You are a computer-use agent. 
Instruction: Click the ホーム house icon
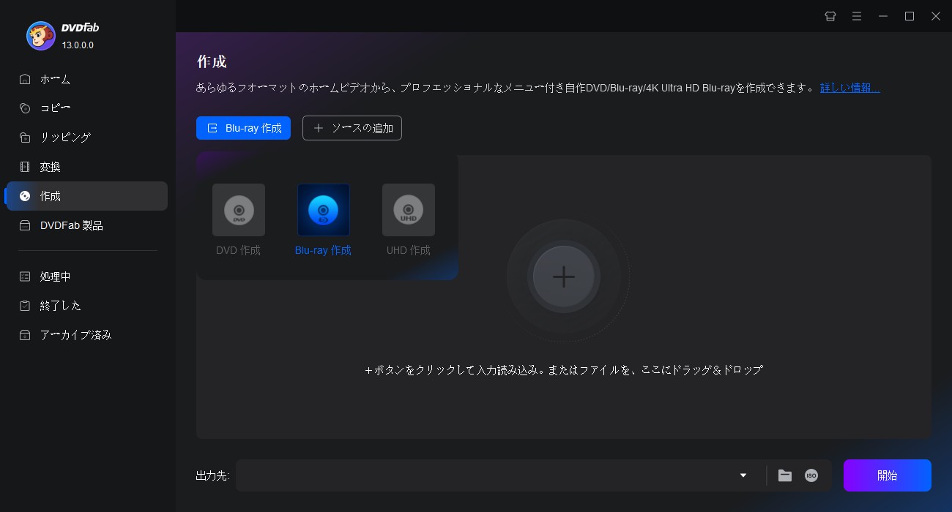25,79
